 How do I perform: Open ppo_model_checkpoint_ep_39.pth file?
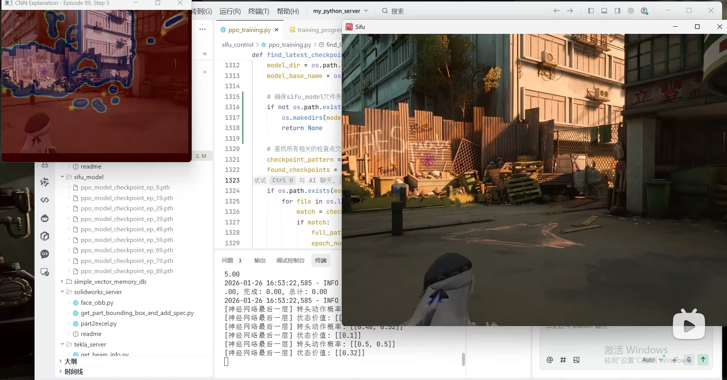pyautogui.click(x=127, y=219)
